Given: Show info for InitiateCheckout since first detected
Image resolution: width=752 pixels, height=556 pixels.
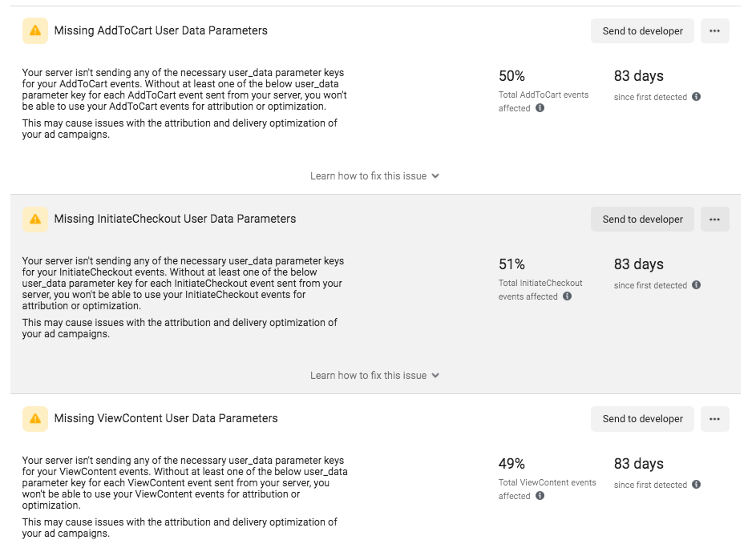Looking at the screenshot, I should pos(697,285).
